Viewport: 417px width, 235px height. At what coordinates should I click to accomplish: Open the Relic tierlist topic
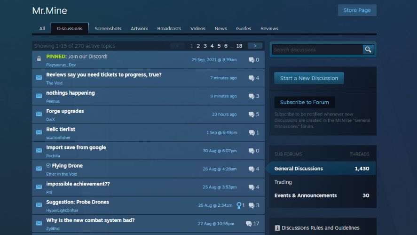tap(61, 129)
